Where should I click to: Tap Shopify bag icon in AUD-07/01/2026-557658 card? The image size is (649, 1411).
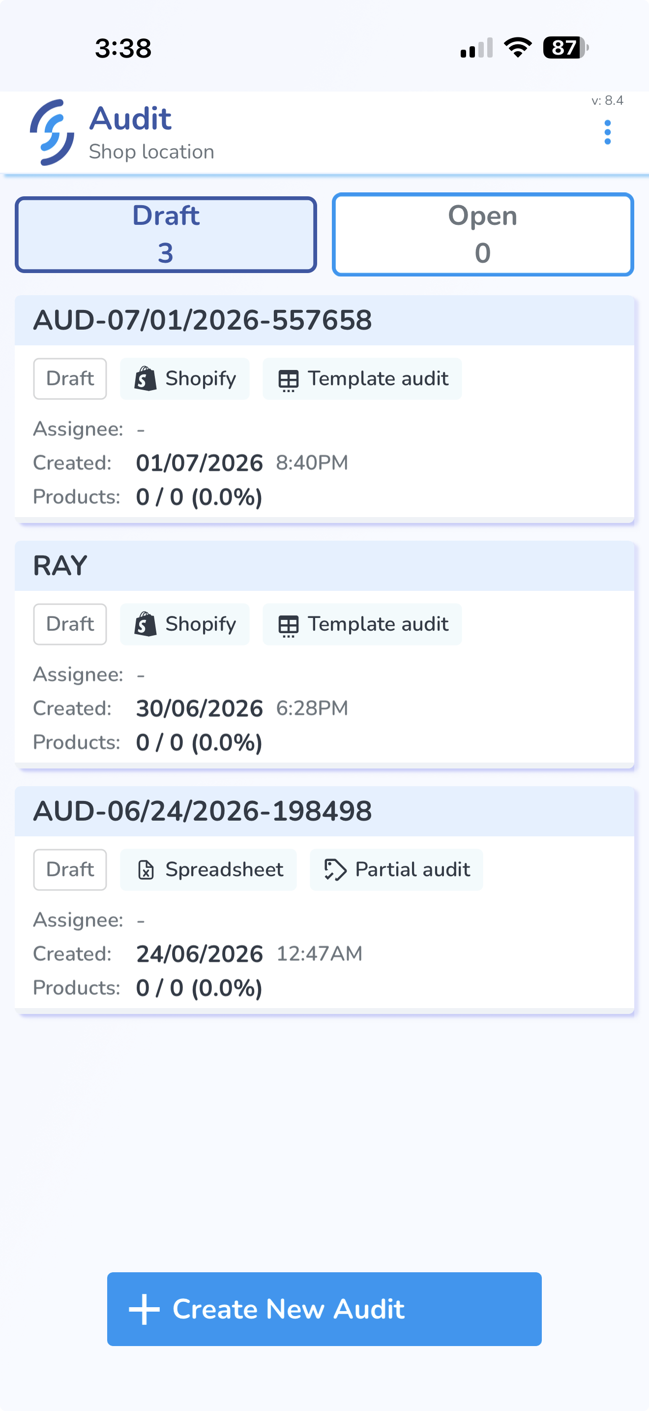coord(146,378)
